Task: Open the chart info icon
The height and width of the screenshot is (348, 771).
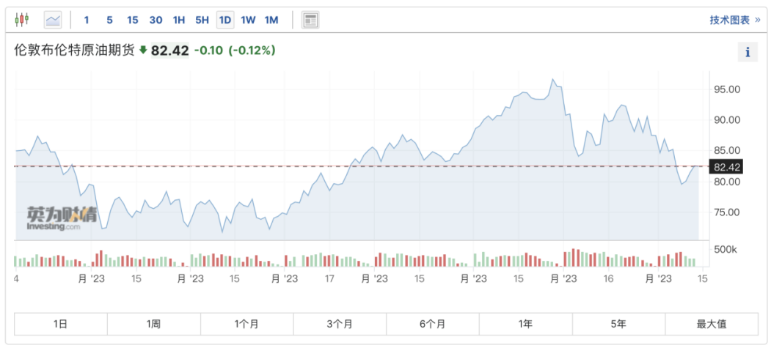Action: pyautogui.click(x=747, y=52)
